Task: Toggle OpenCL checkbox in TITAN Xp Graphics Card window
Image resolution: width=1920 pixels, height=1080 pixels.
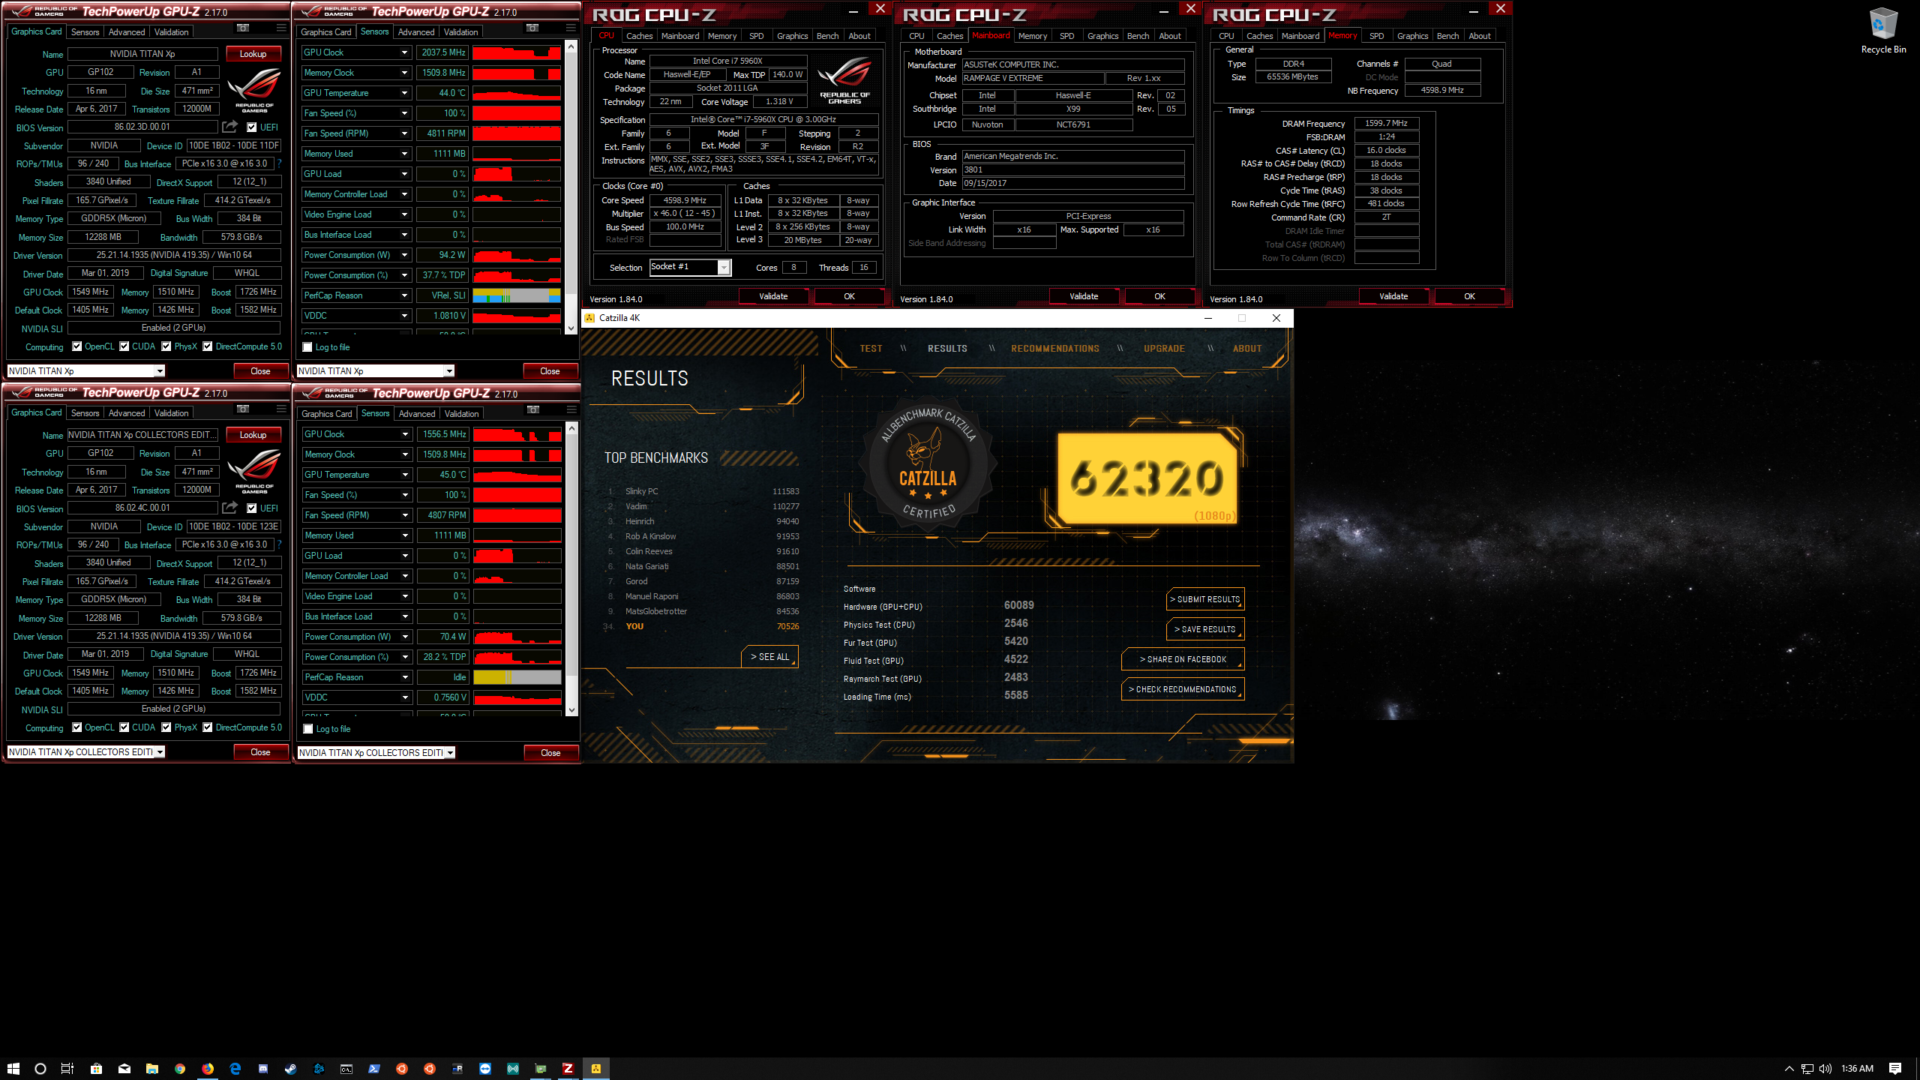Action: pos(76,346)
